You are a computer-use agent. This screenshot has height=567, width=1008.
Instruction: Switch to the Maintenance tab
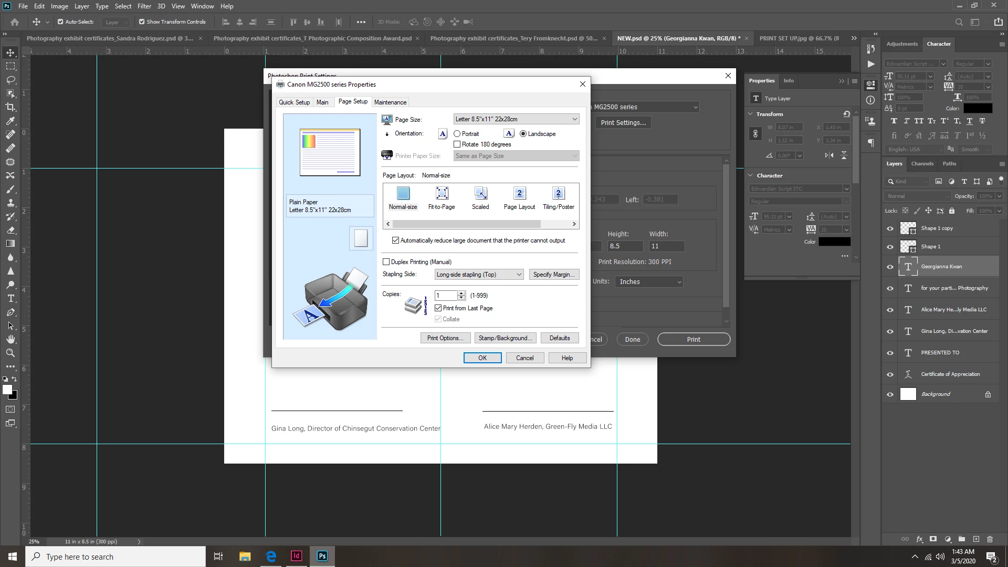click(x=390, y=102)
